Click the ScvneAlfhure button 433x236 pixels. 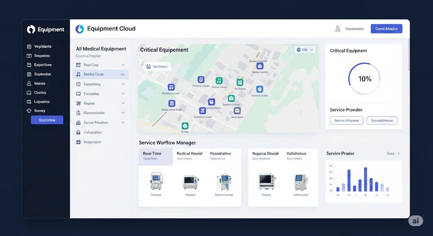click(x=382, y=120)
